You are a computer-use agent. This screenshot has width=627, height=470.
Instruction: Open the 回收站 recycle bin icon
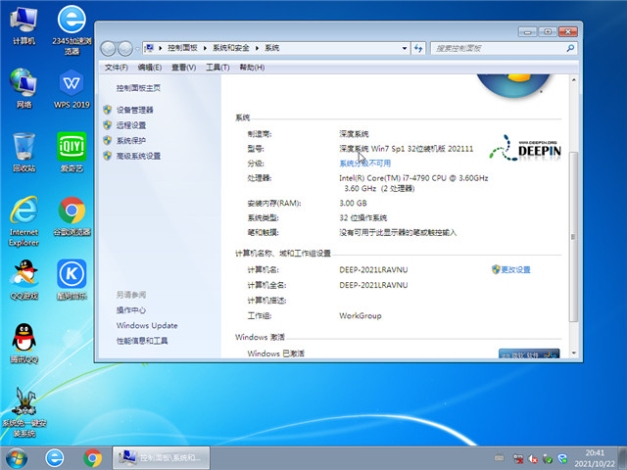pos(24,153)
